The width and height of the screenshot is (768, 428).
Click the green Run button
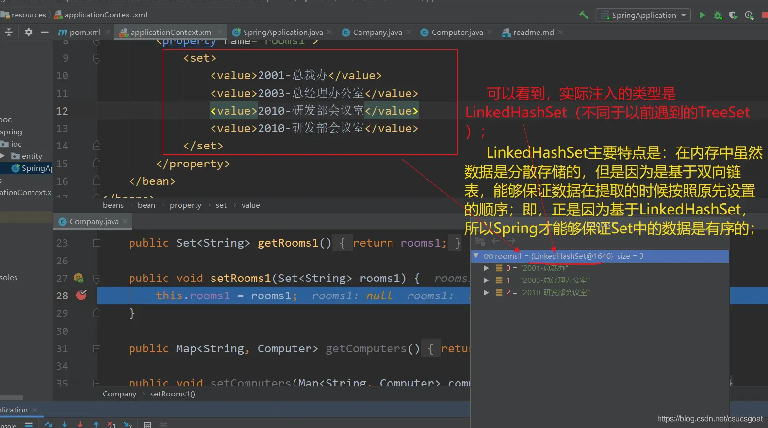click(702, 15)
